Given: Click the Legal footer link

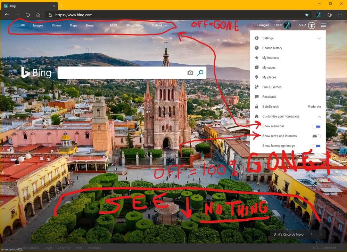Looking at the screenshot, I should click(48, 248).
